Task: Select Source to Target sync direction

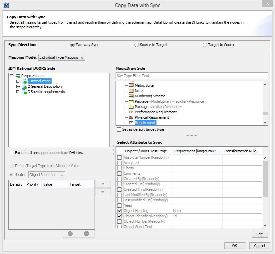Action: click(x=137, y=45)
